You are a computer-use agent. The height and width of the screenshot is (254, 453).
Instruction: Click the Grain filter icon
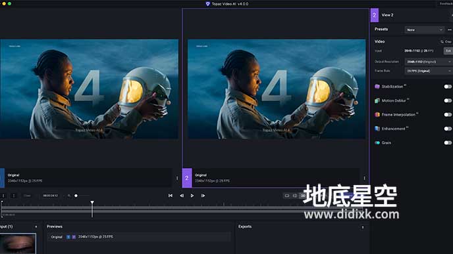point(377,143)
